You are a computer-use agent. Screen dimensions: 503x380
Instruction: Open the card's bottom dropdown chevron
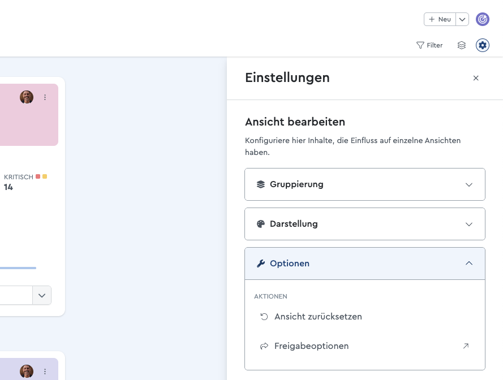tap(42, 295)
